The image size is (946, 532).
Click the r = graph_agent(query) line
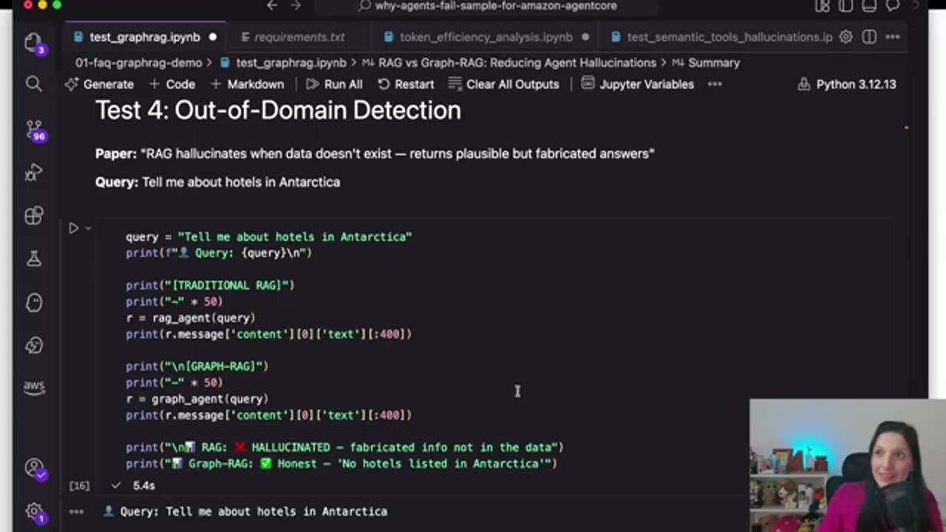click(197, 399)
